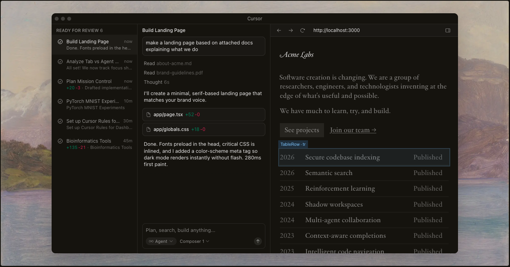Follow the Join our team link
This screenshot has width=510, height=267.
tap(353, 130)
